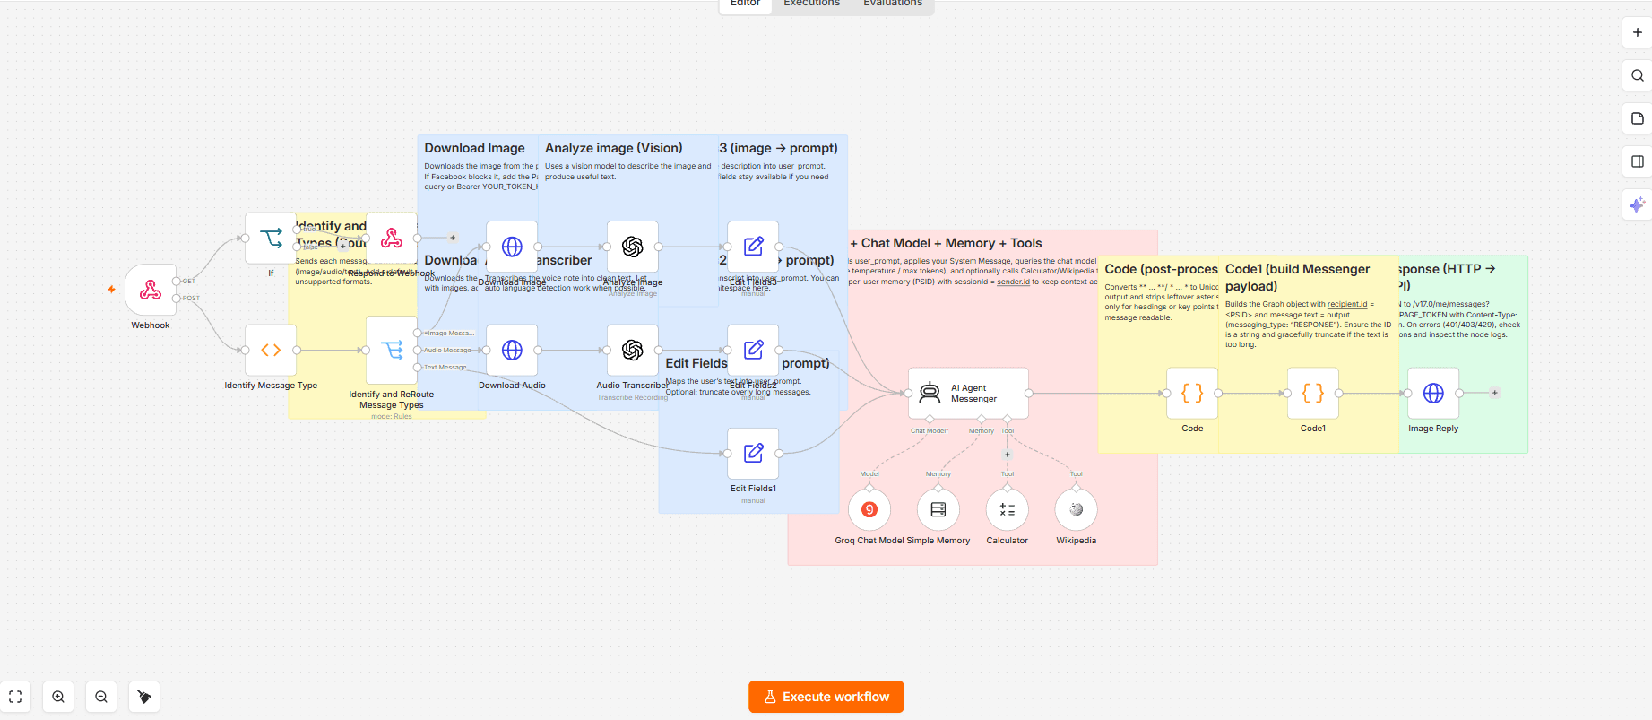The height and width of the screenshot is (720, 1652).
Task: Select the Edit Fields1 node
Action: click(x=753, y=453)
